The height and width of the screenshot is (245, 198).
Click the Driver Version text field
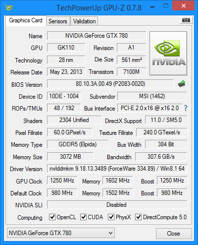pyautogui.click(x=117, y=169)
